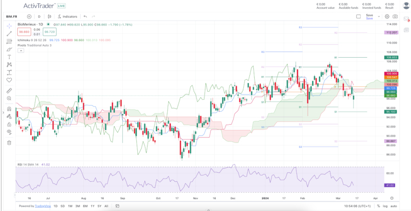Image resolution: width=411 pixels, height=211 pixels.
Task: Click the 106.853 green R1 price label
Action: tap(391, 57)
